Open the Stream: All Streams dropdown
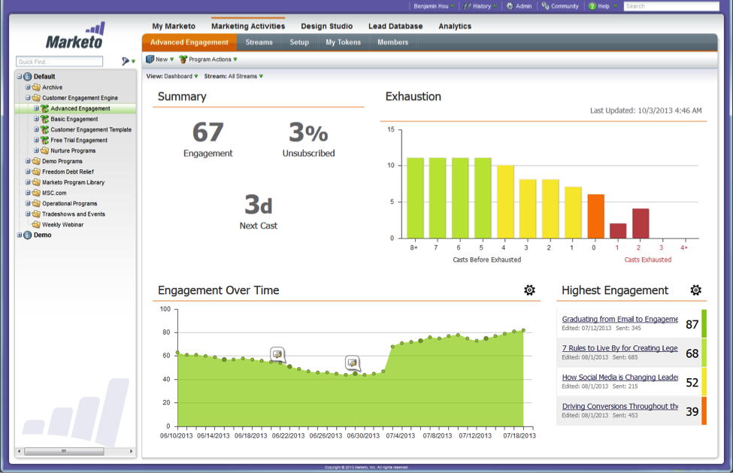Image resolution: width=733 pixels, height=473 pixels. pyautogui.click(x=234, y=76)
